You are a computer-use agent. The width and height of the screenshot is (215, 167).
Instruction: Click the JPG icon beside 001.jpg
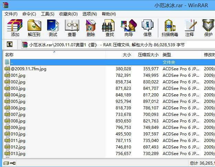point(7,75)
